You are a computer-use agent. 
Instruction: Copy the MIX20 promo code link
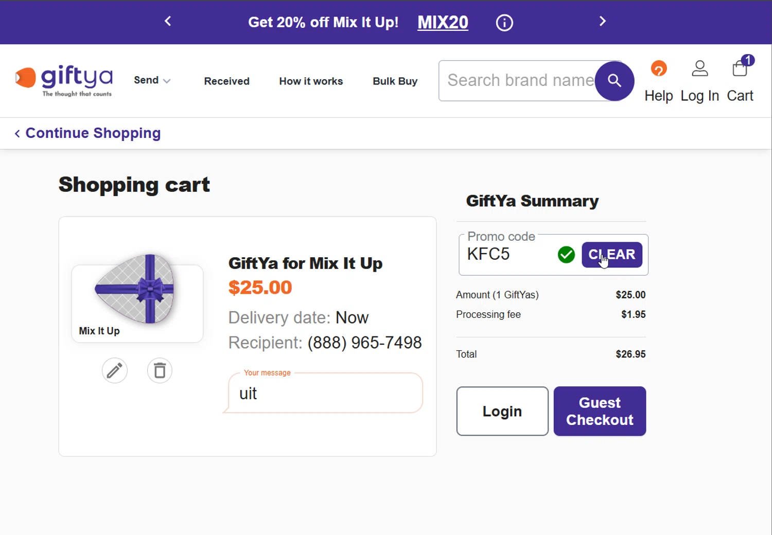[x=443, y=22]
